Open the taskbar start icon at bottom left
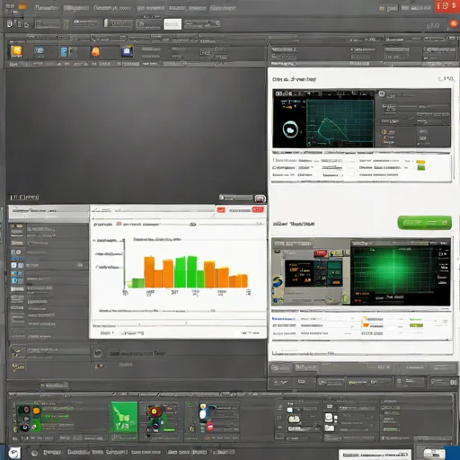The width and height of the screenshot is (460, 460). coord(14,453)
